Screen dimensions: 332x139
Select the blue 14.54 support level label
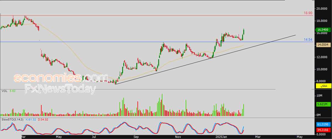308,40
